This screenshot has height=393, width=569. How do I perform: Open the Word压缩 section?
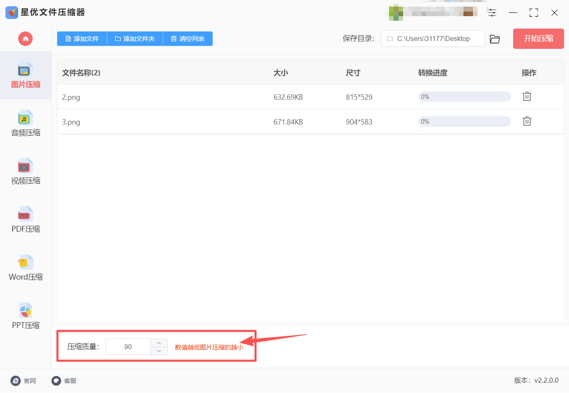[x=26, y=268]
